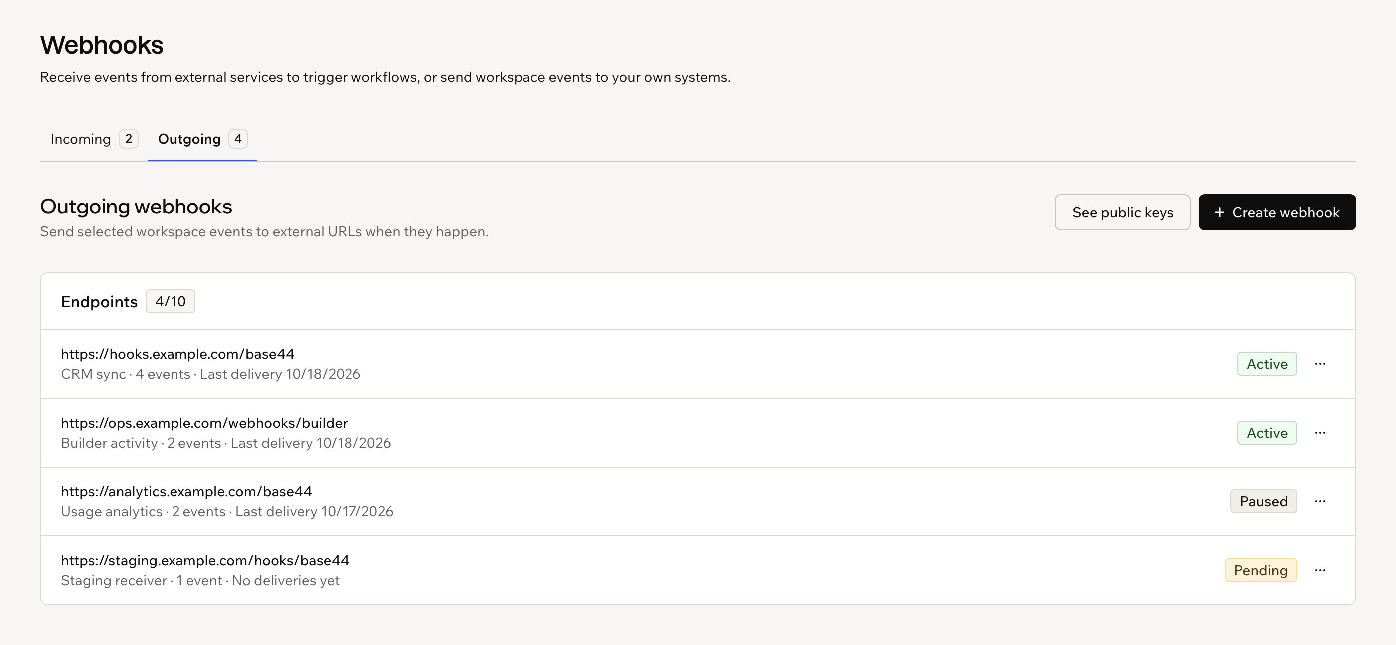Click the Webhooks page title
The height and width of the screenshot is (645, 1396).
[102, 45]
